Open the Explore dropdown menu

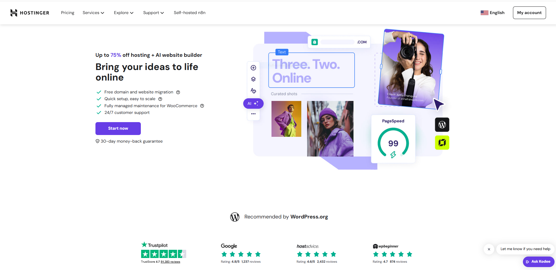coord(124,13)
